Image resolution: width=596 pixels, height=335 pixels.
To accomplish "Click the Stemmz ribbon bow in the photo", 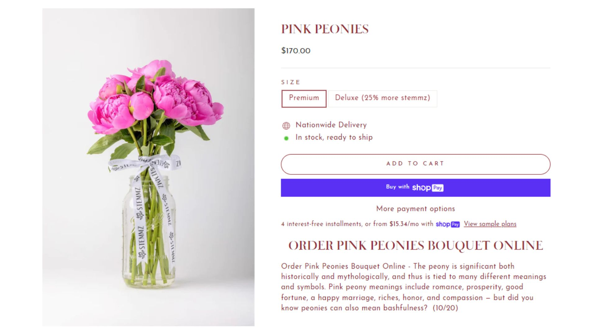I will click(145, 165).
